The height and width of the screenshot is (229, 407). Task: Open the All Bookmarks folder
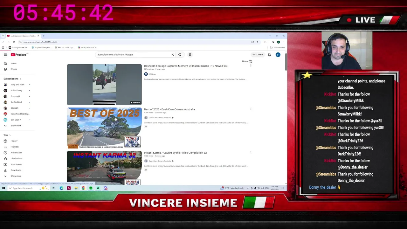[x=277, y=47]
